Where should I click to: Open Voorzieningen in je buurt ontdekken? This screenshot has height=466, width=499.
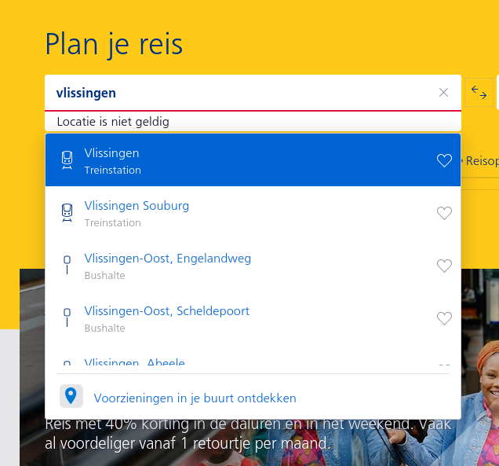[195, 398]
